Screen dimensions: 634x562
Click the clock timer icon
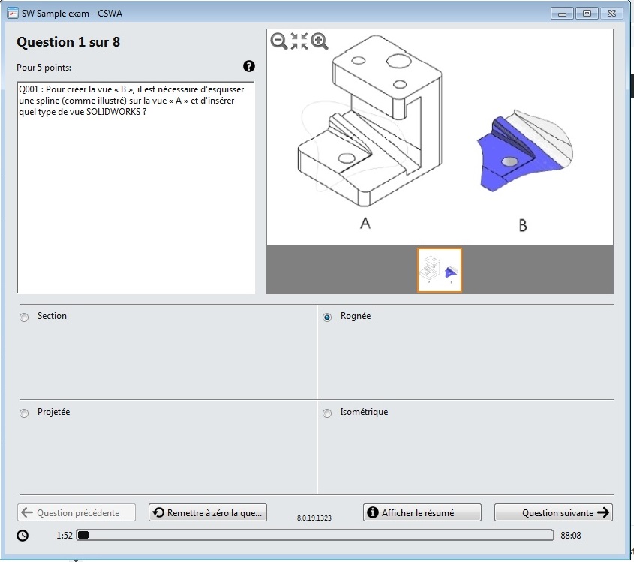pos(23,535)
